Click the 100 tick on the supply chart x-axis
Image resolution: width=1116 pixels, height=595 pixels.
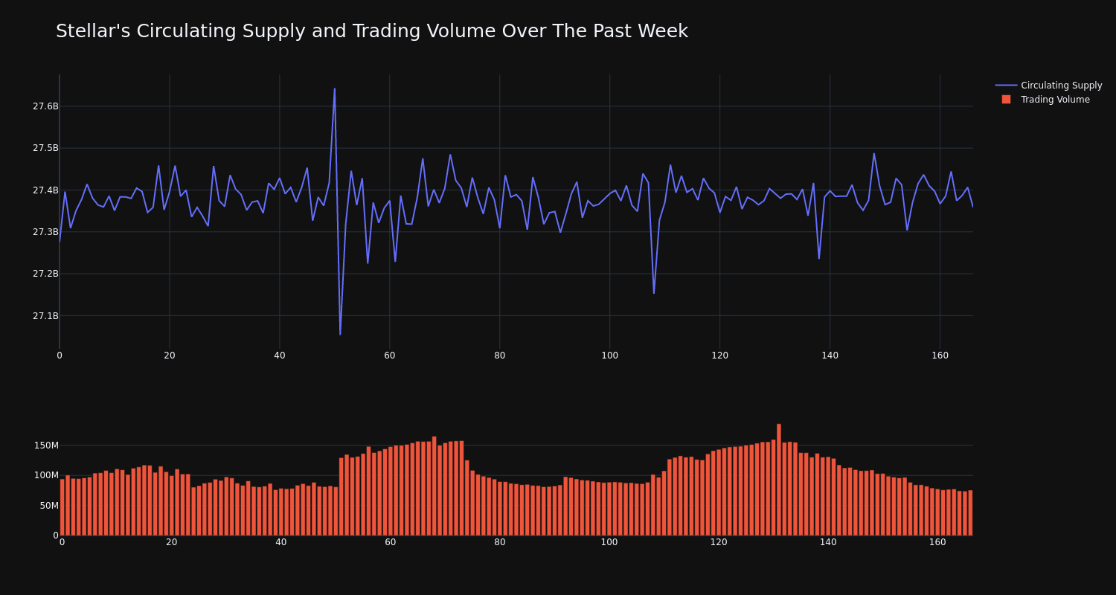pos(609,356)
